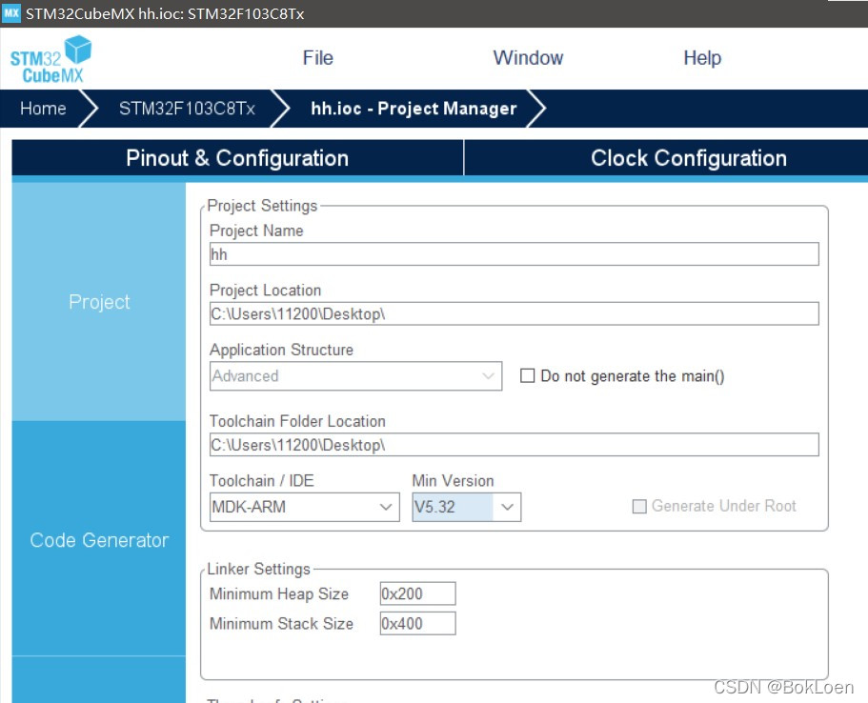Click the Project Name input field
This screenshot has height=703, width=868.
(514, 254)
